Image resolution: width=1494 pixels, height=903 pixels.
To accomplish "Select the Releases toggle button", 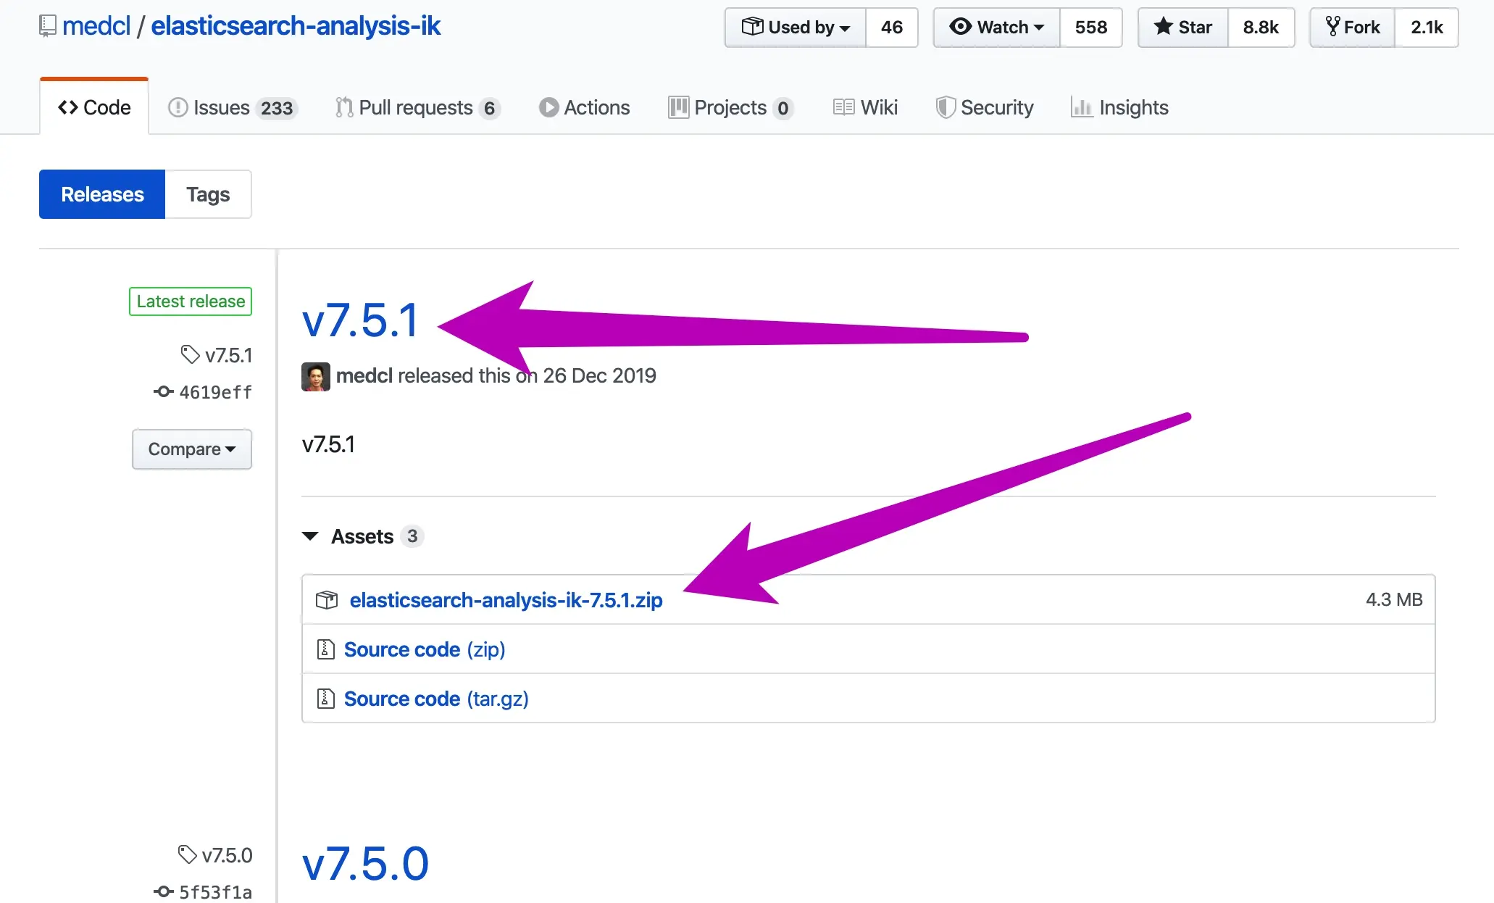I will 102,194.
